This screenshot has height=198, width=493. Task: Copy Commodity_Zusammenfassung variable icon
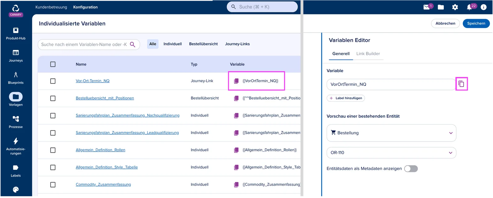236,184
